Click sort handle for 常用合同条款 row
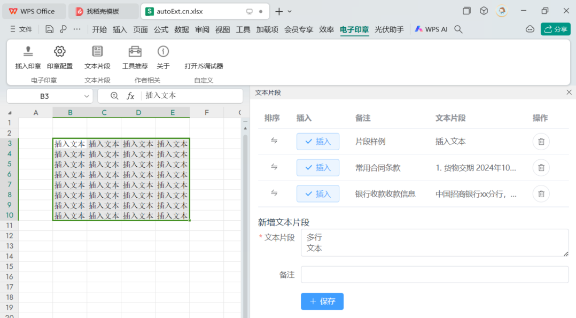Screen dimensions: 576x318 (274, 167)
